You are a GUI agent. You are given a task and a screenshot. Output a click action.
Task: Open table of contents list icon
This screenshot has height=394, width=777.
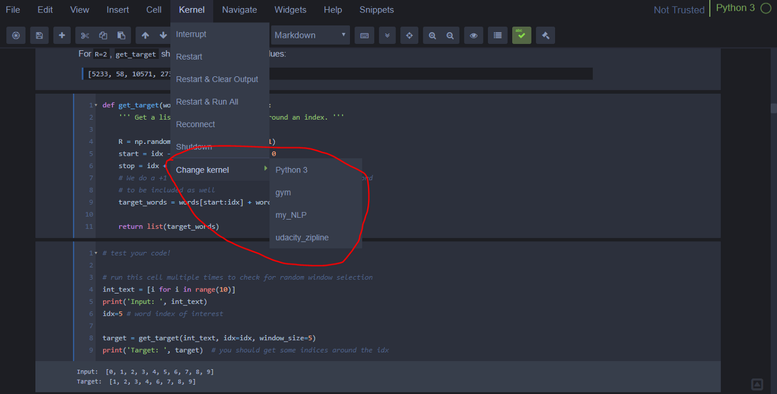click(497, 35)
